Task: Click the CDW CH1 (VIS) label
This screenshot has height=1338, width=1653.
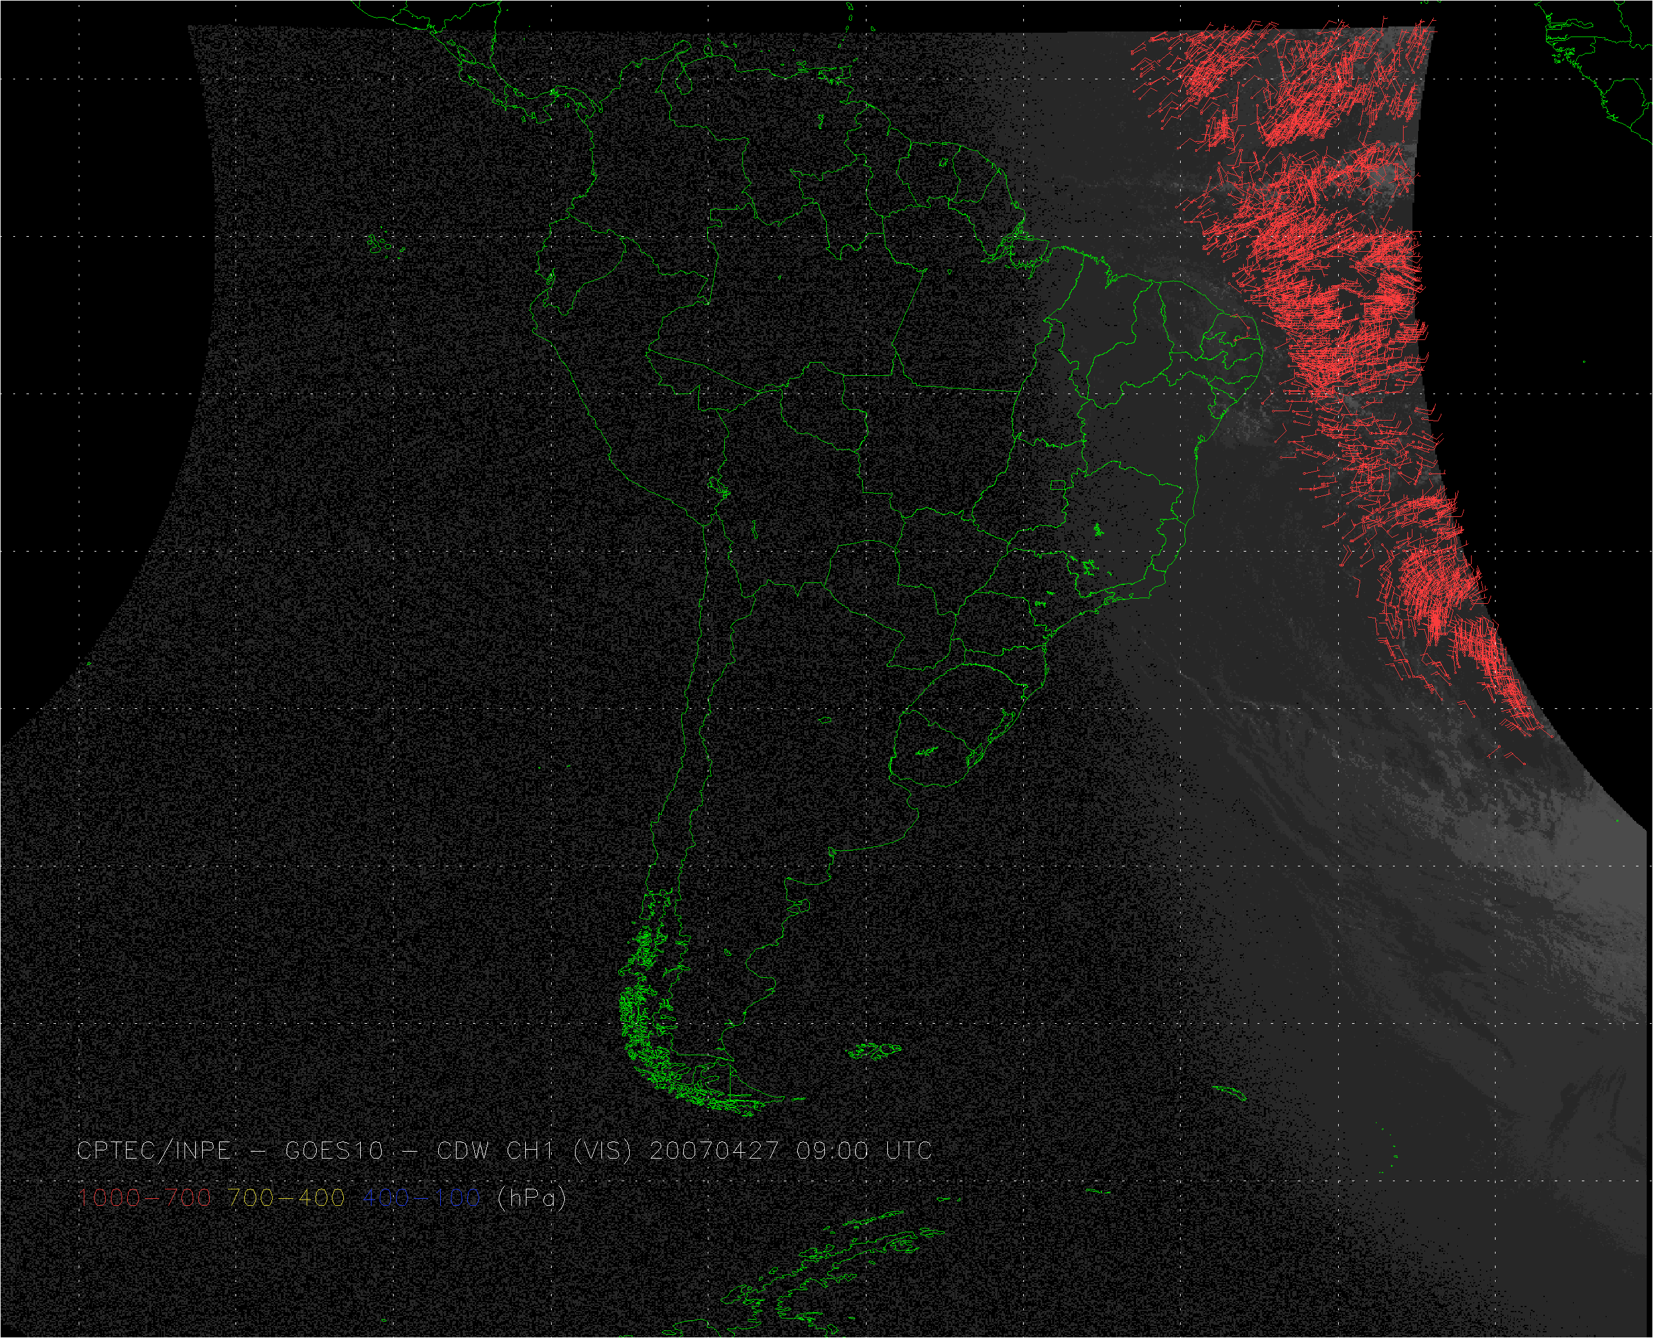Action: tap(533, 1151)
